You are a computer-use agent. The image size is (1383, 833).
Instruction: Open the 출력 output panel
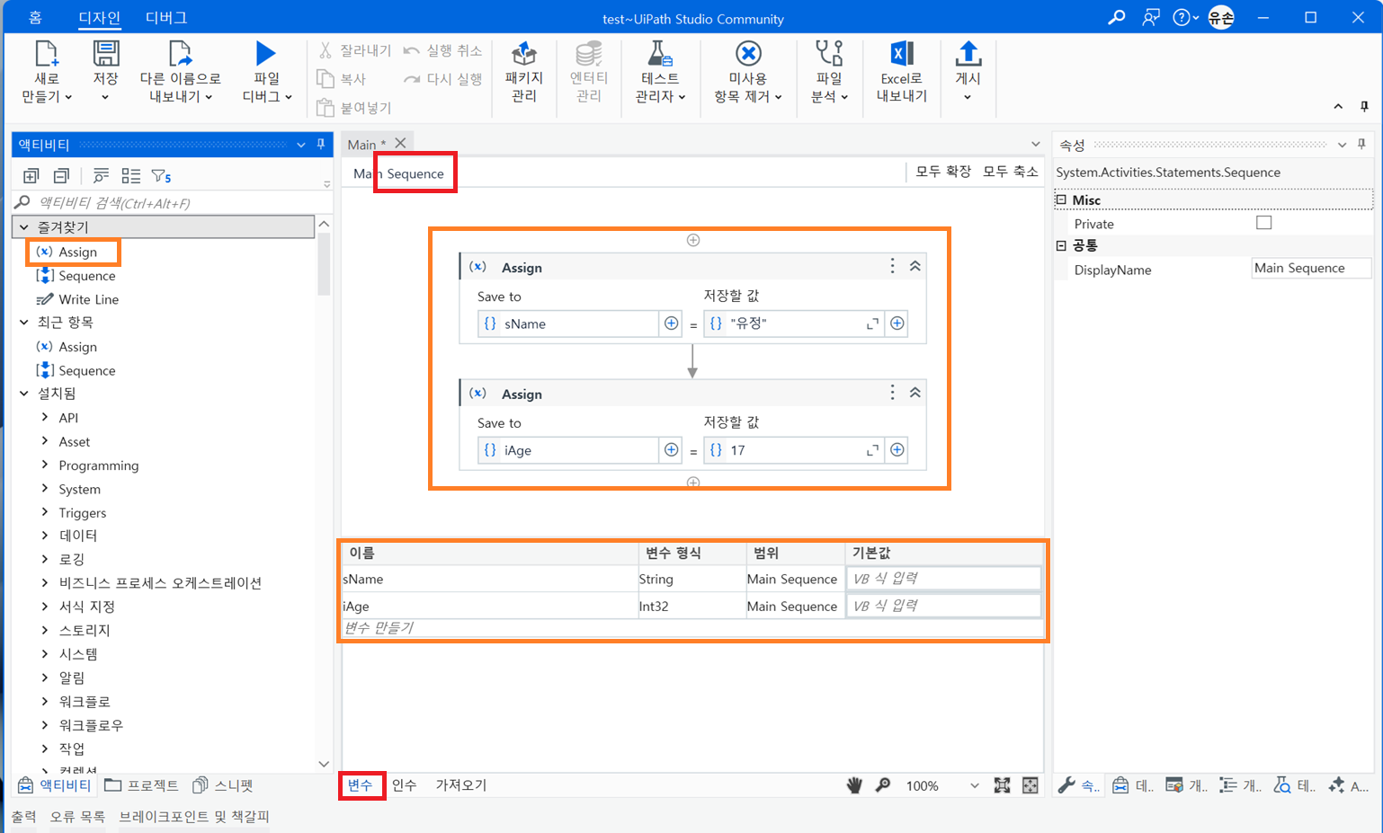[x=24, y=817]
